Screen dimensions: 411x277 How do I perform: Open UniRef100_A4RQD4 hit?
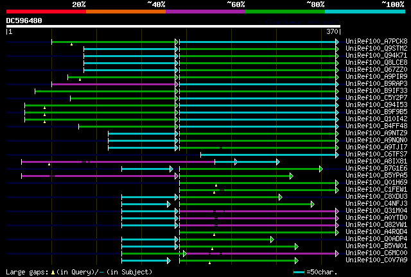click(x=376, y=232)
